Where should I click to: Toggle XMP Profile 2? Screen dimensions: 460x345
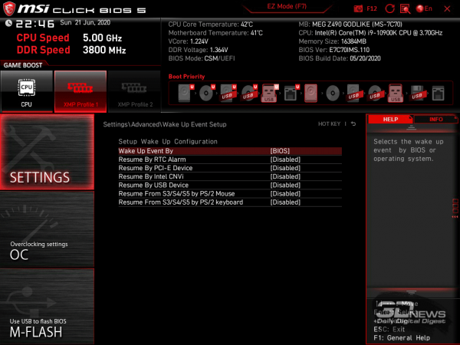pos(134,91)
